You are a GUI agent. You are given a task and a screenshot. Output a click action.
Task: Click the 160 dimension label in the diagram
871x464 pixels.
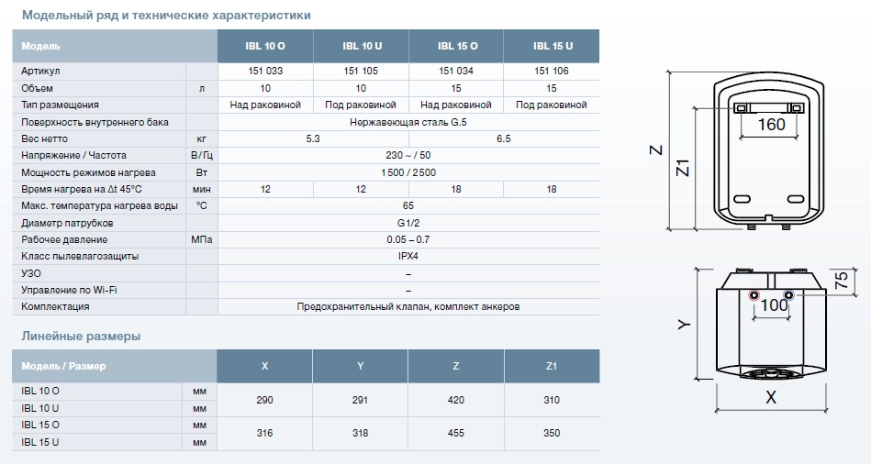(771, 124)
